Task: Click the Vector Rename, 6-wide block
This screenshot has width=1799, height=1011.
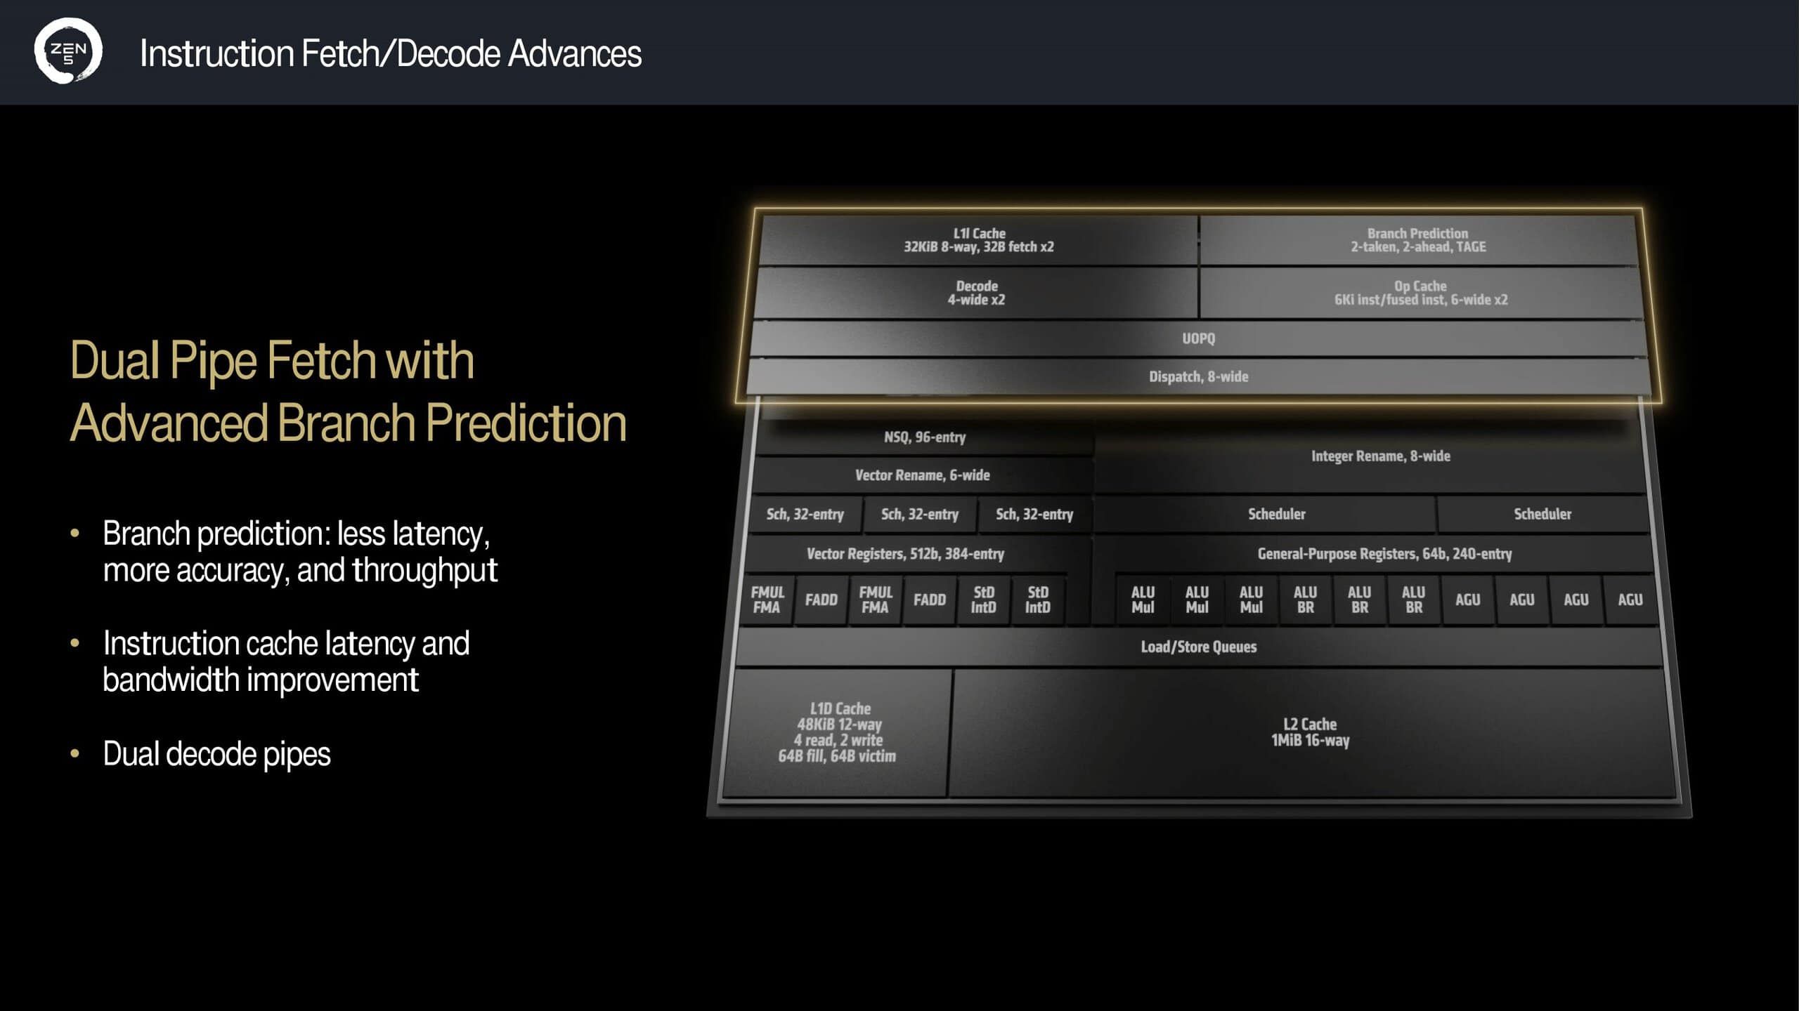Action: pyautogui.click(x=922, y=475)
